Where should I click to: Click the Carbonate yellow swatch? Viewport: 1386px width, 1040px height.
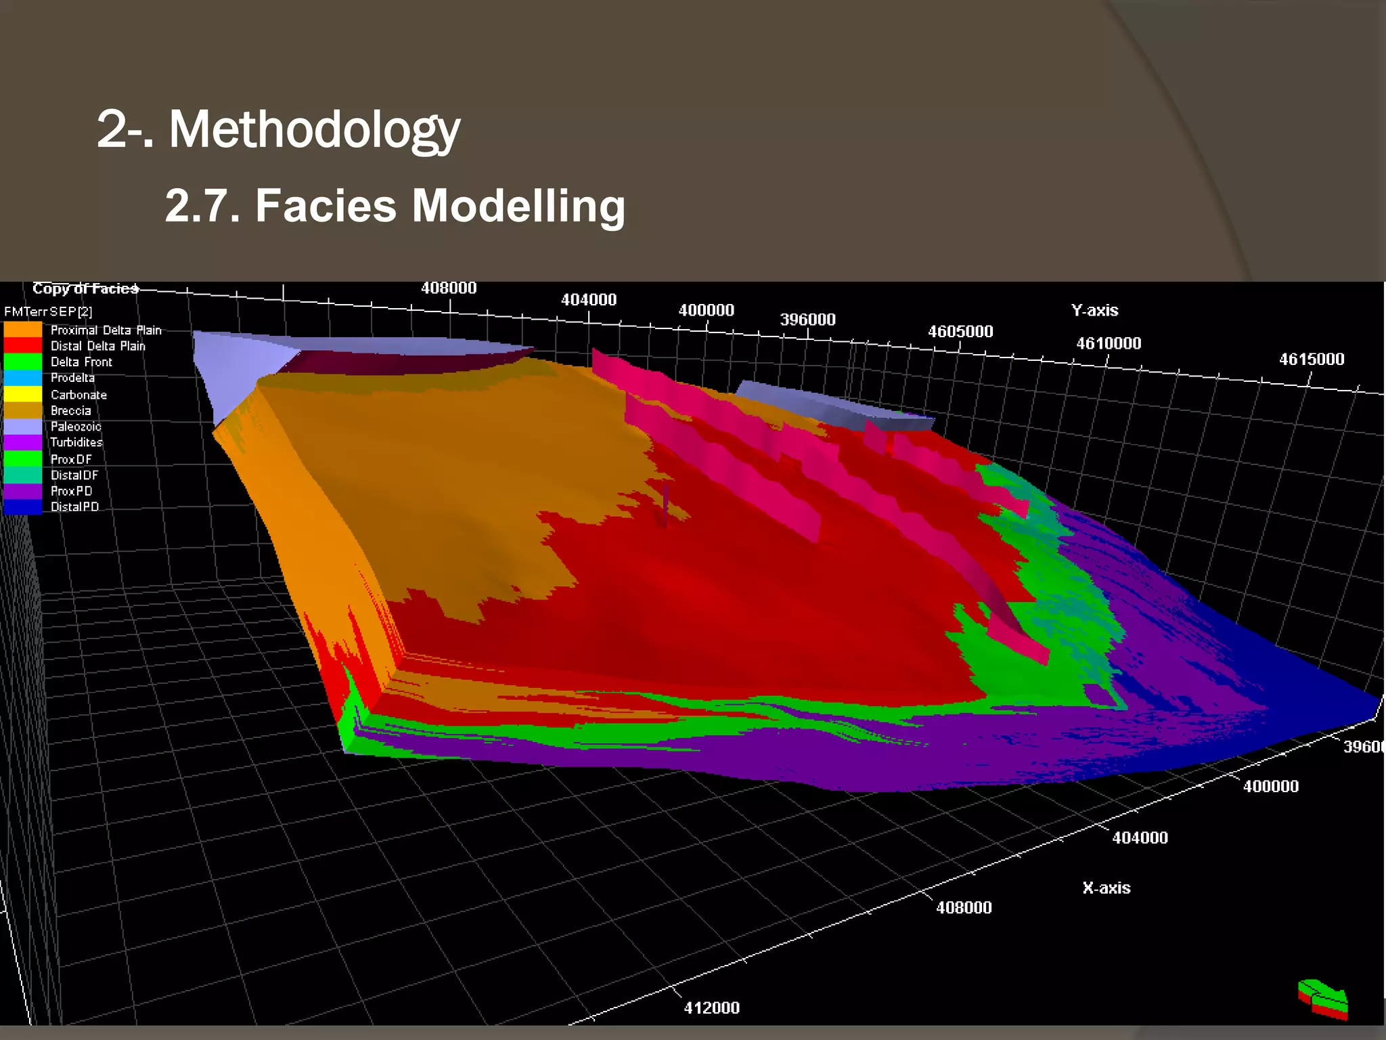tap(23, 394)
